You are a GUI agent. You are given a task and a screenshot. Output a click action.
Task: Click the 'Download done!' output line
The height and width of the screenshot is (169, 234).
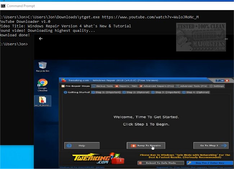(15, 35)
